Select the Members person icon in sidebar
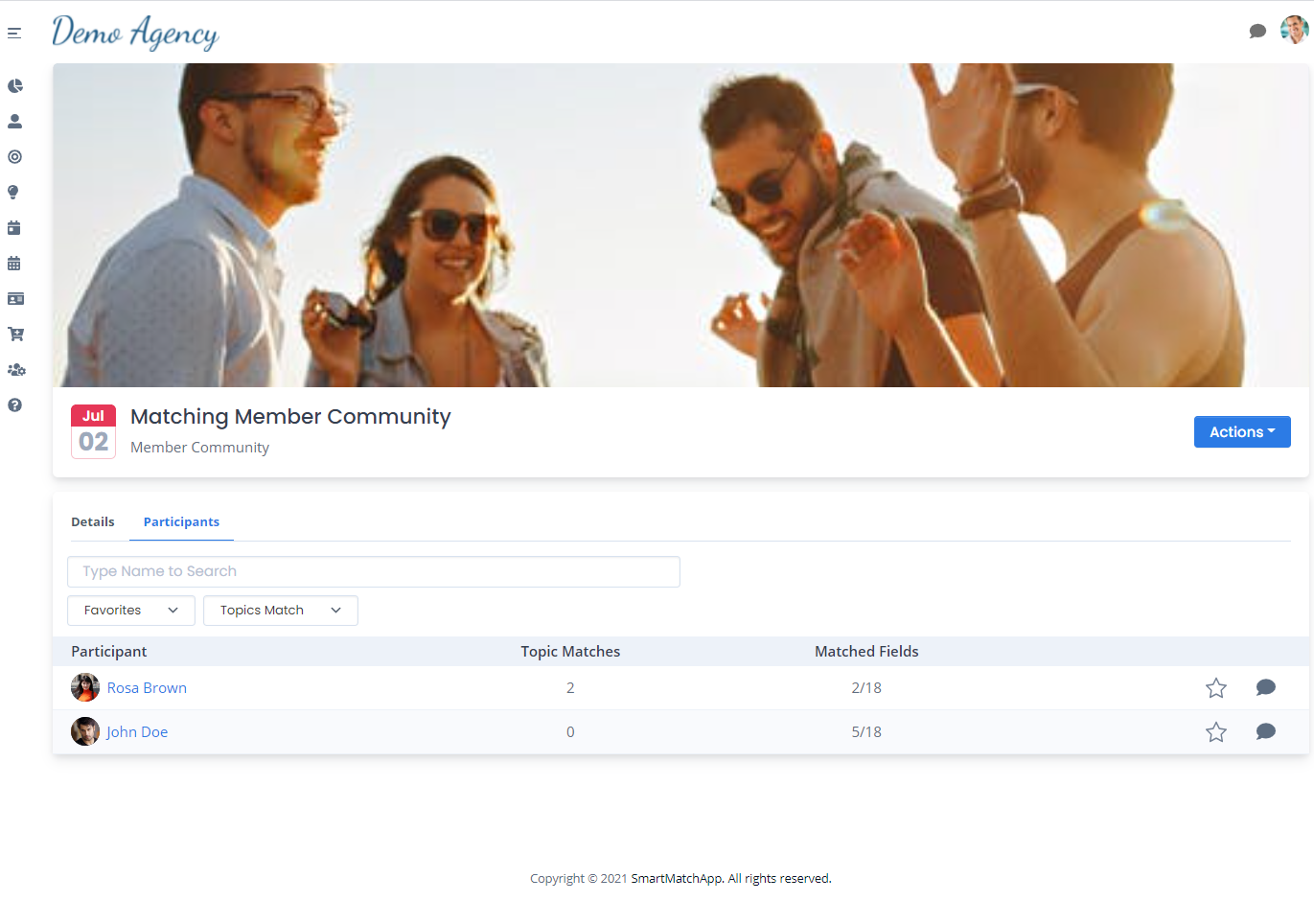Screen dimensions: 1314x901 (14, 121)
